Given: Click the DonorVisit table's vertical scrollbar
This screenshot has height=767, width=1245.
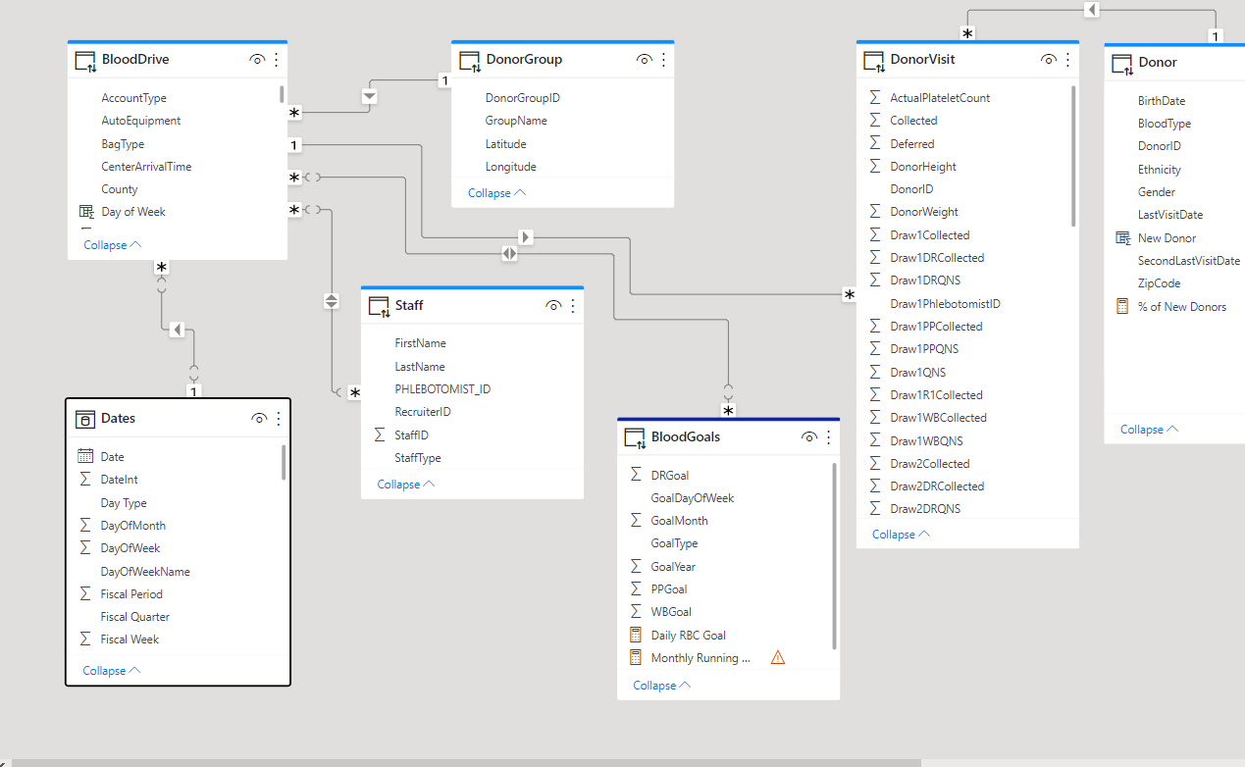Looking at the screenshot, I should pos(1073,157).
